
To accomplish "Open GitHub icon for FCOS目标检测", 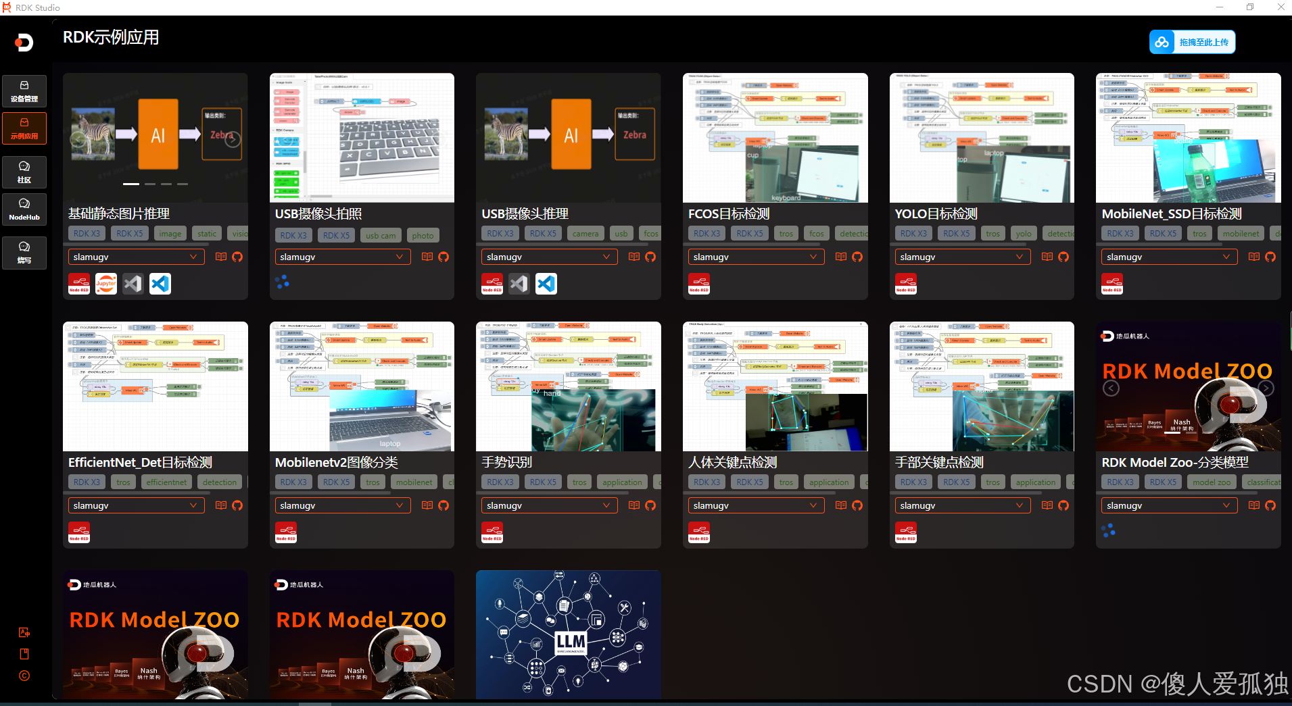I will 857,257.
